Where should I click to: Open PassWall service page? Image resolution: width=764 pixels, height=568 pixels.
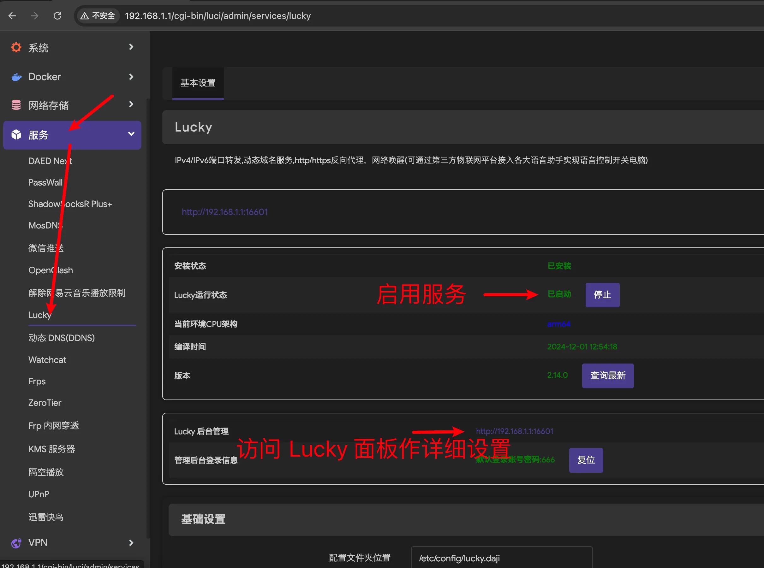[x=45, y=182]
